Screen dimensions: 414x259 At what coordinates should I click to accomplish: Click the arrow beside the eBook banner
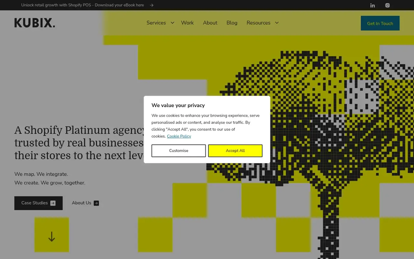(152, 5)
